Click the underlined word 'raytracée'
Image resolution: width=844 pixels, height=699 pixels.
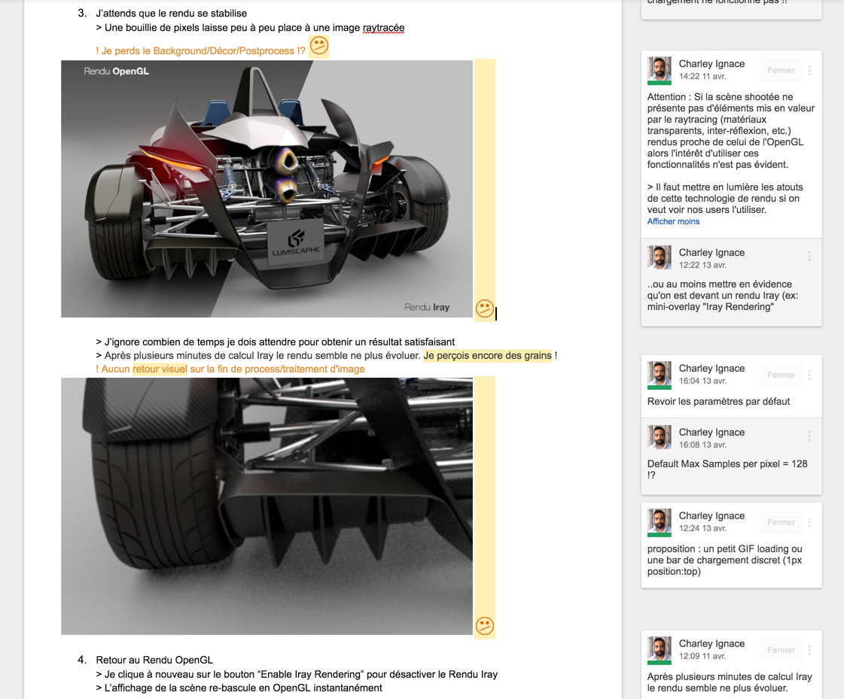point(383,28)
